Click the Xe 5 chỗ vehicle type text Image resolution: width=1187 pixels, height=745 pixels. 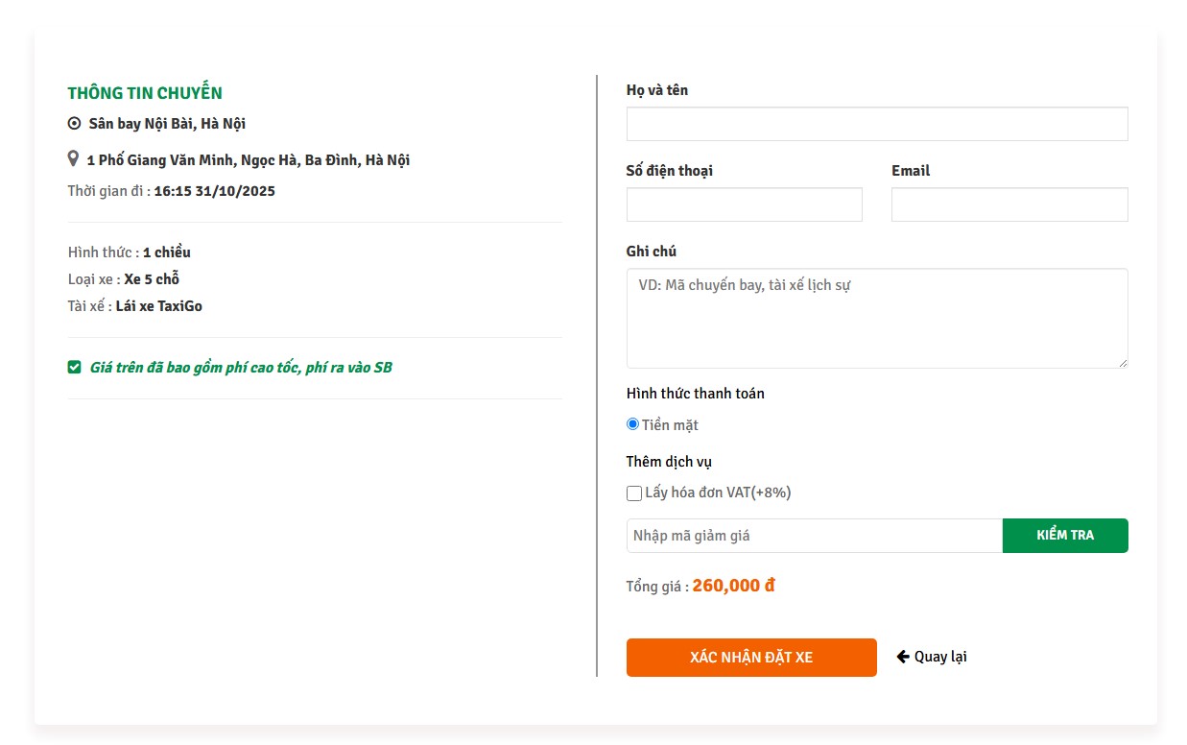152,279
